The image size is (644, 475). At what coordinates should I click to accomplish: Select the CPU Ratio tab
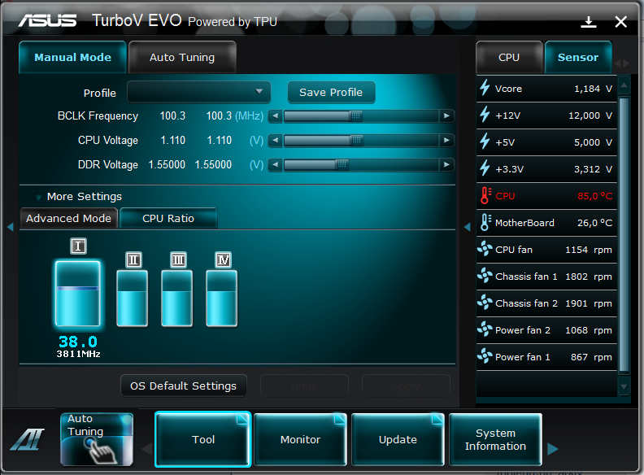(x=168, y=218)
